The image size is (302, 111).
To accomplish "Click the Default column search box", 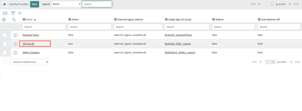I will point(233,27).
